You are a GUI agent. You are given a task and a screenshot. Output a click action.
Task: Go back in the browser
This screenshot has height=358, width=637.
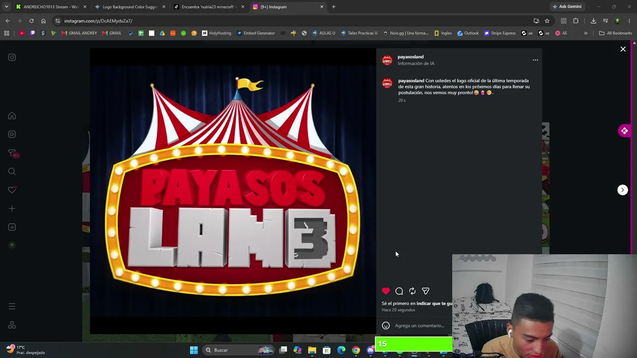7,21
